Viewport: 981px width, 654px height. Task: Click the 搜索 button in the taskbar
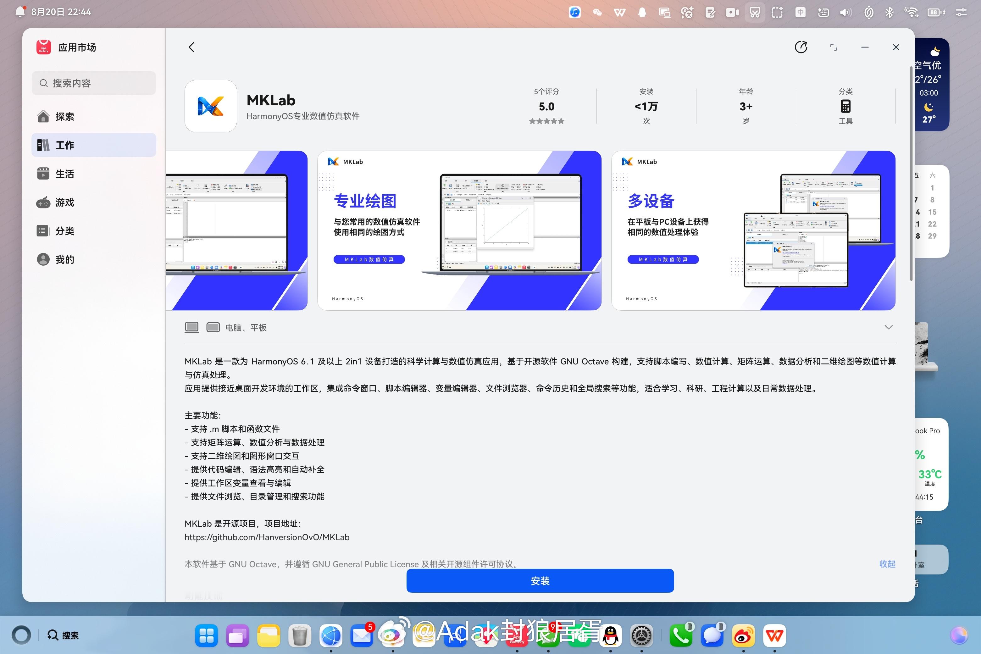[x=63, y=635]
